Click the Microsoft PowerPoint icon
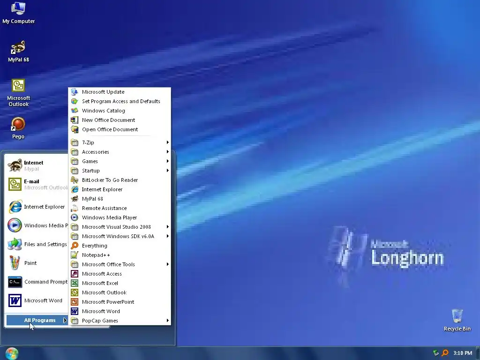 (75, 302)
